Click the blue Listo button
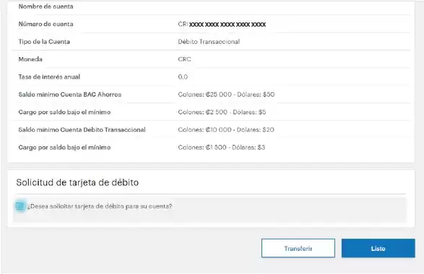424x274 pixels. 378,248
